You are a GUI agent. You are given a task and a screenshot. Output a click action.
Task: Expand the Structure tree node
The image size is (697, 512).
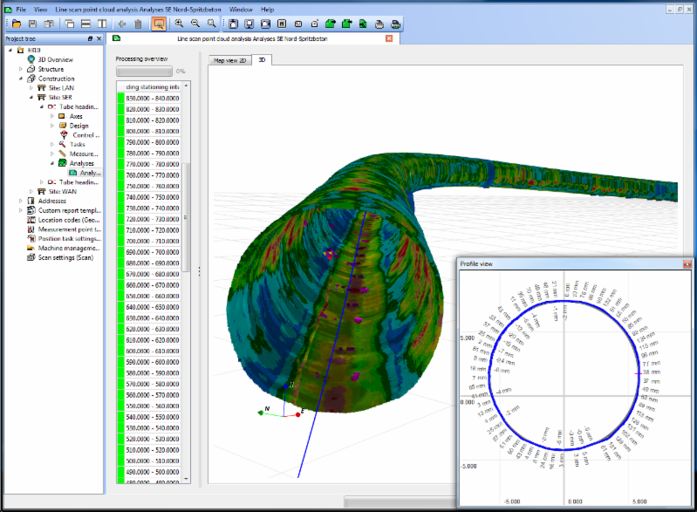click(21, 69)
